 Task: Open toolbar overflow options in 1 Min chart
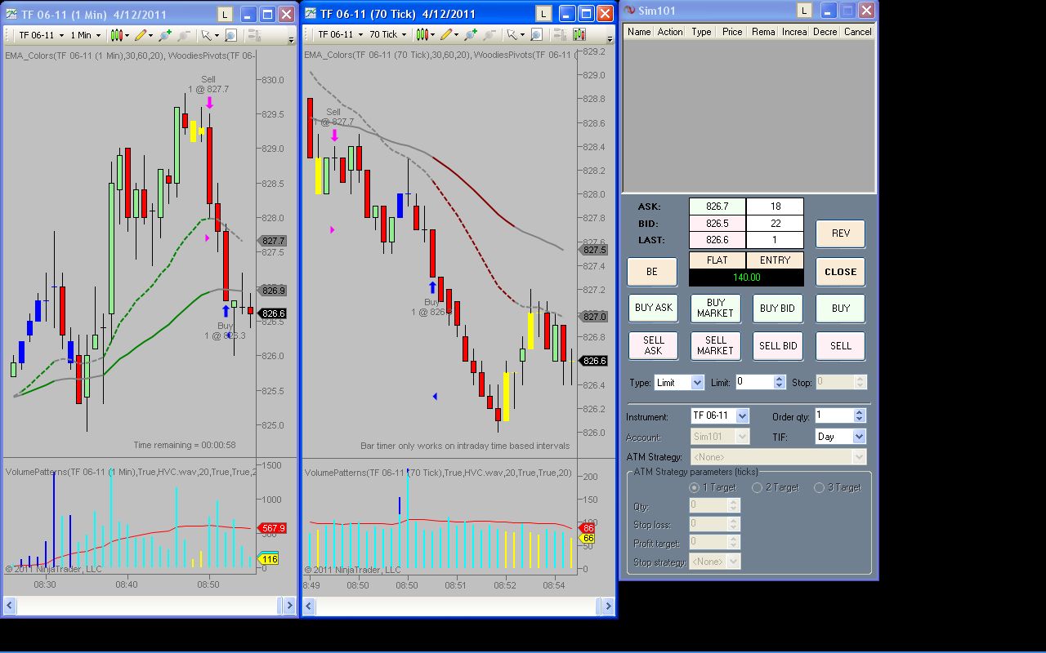click(292, 39)
